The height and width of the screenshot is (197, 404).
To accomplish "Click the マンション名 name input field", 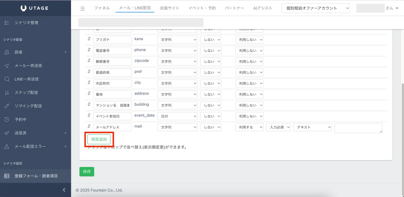I will point(112,105).
